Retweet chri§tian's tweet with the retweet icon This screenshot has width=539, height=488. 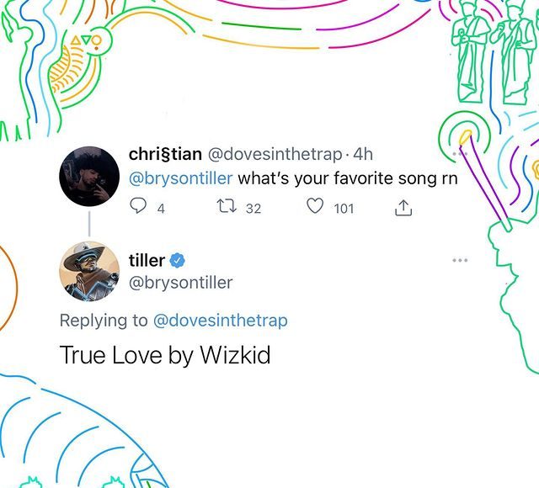[x=227, y=206]
